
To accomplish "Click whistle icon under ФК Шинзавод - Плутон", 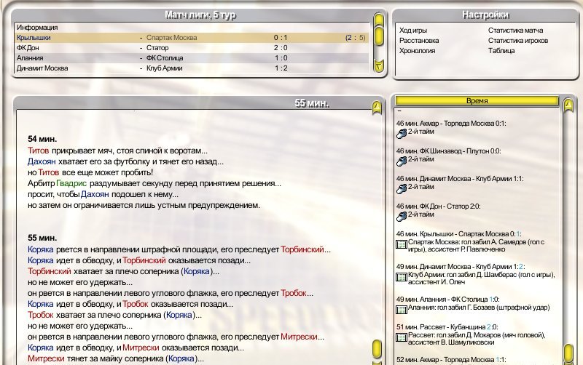I will [x=401, y=159].
